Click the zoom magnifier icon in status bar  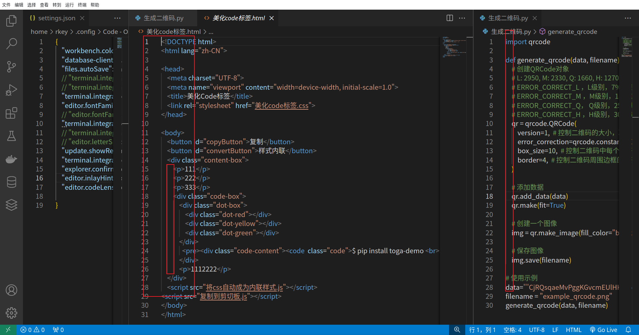pyautogui.click(x=457, y=330)
